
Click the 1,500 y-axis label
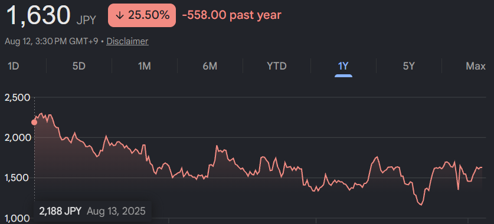click(17, 178)
